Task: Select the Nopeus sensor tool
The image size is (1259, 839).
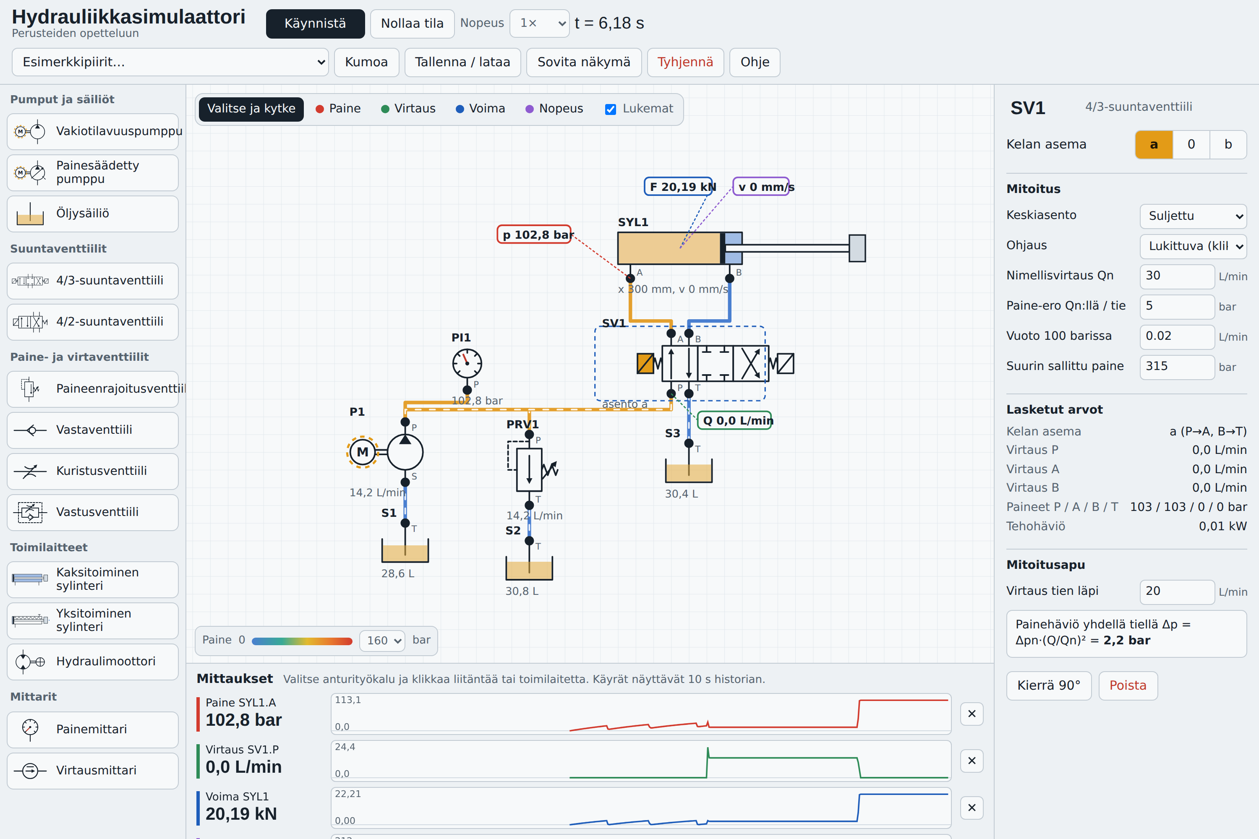Action: point(554,109)
